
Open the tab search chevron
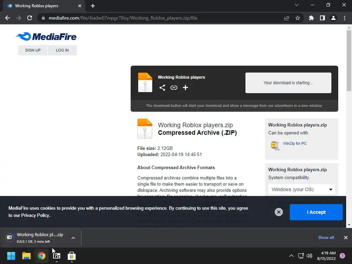(x=297, y=5)
